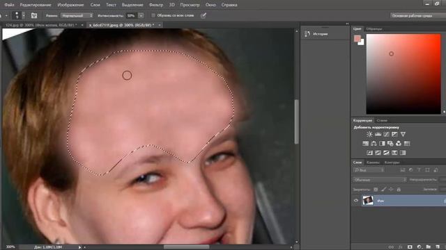Add a Brightness/Contrast adjustment (sun icon)
This screenshot has width=446, height=250.
point(369,134)
